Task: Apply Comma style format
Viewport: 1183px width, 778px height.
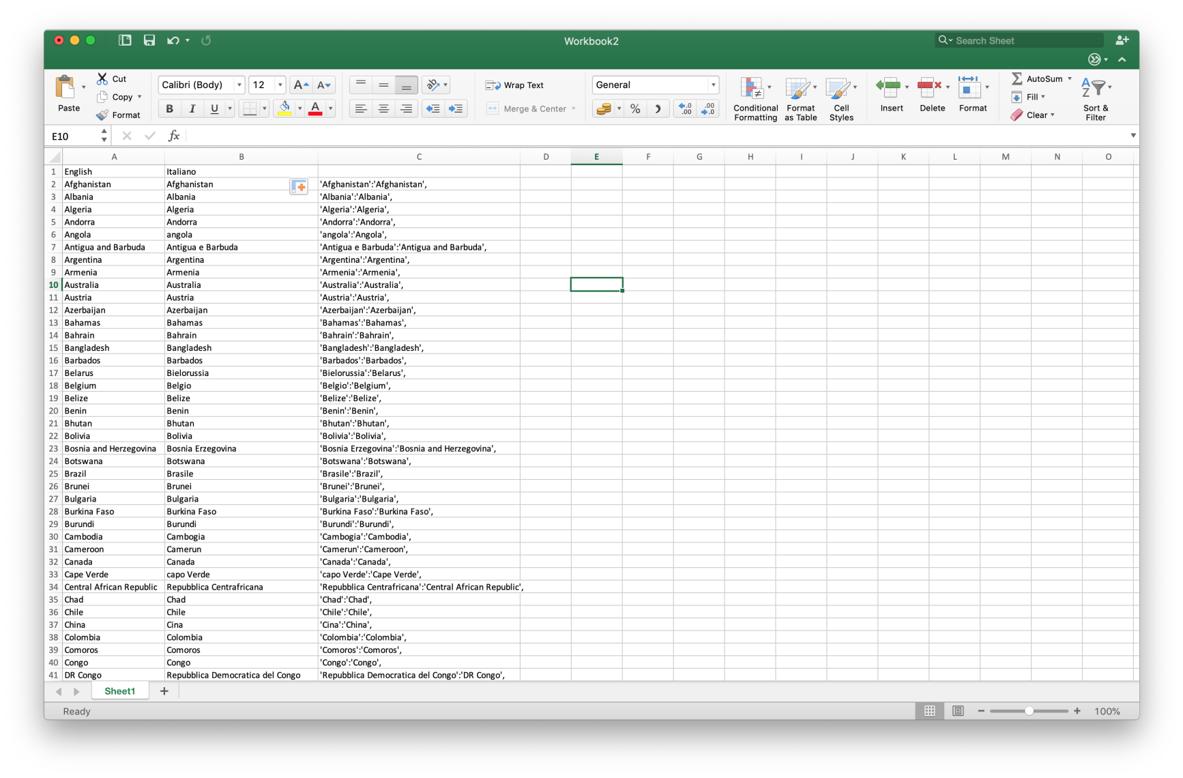Action: pyautogui.click(x=658, y=109)
